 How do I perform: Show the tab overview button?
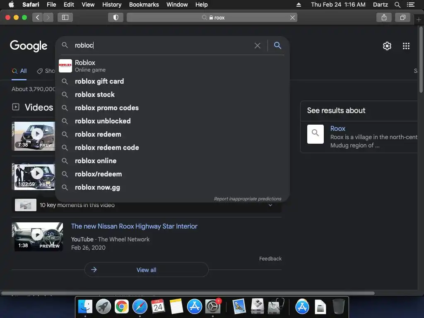coord(402,17)
